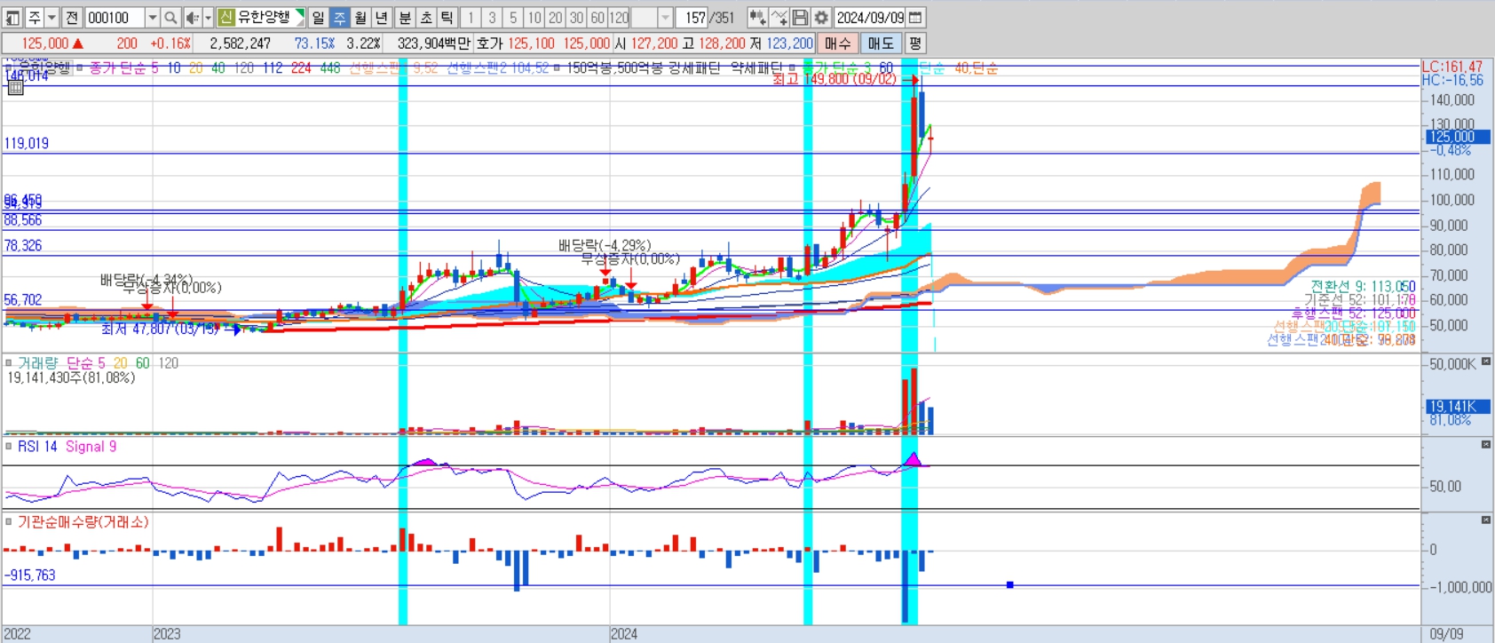Screen dimensions: 1495x643
Task: Click the 전 (all stocks) button
Action: 72,17
